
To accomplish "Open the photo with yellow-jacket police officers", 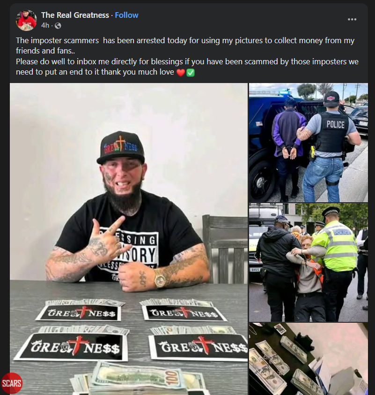I will pos(309,263).
